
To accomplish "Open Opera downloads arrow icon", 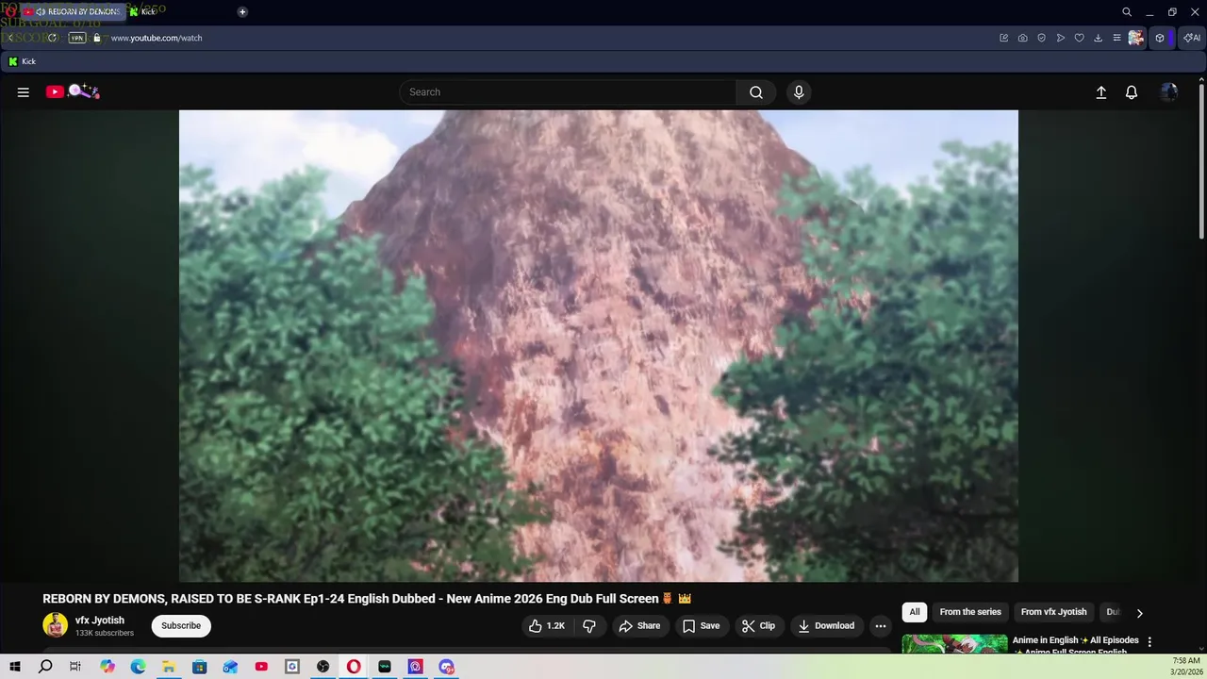I will coord(1098,38).
